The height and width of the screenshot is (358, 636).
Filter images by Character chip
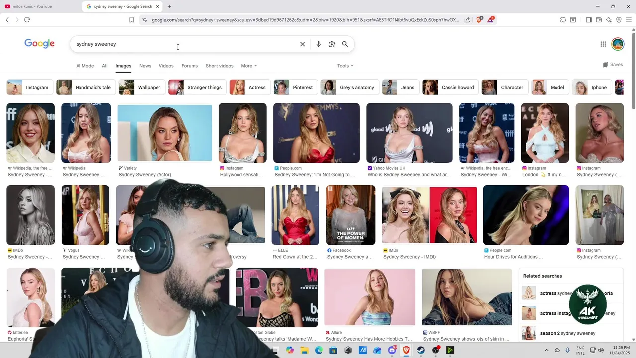[505, 87]
